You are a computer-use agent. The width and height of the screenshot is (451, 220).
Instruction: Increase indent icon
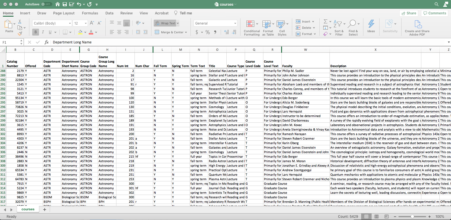(146, 32)
